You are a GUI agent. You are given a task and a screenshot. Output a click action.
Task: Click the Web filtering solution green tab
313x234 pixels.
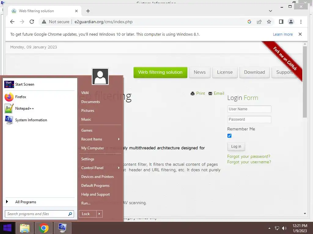(160, 72)
